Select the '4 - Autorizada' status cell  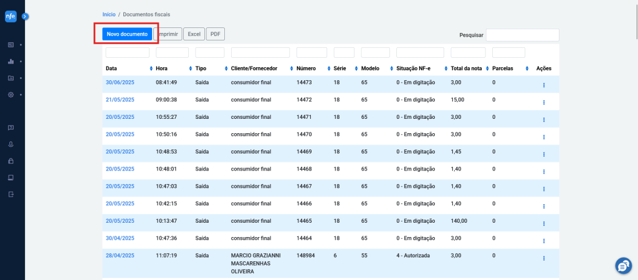pyautogui.click(x=413, y=256)
